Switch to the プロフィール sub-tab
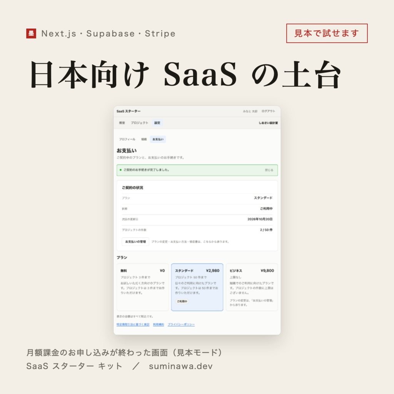Viewport: 394px width, 394px height. 127,139
